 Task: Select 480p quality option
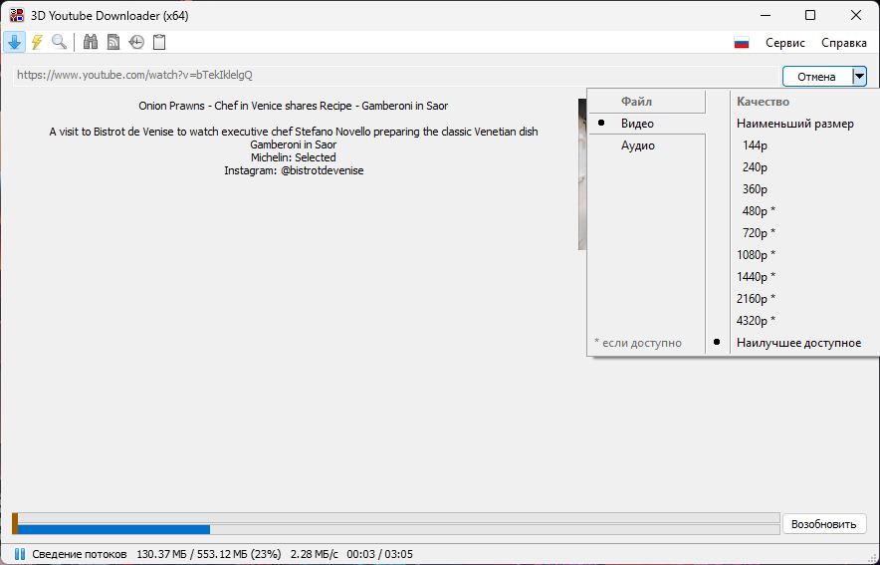[x=759, y=211]
